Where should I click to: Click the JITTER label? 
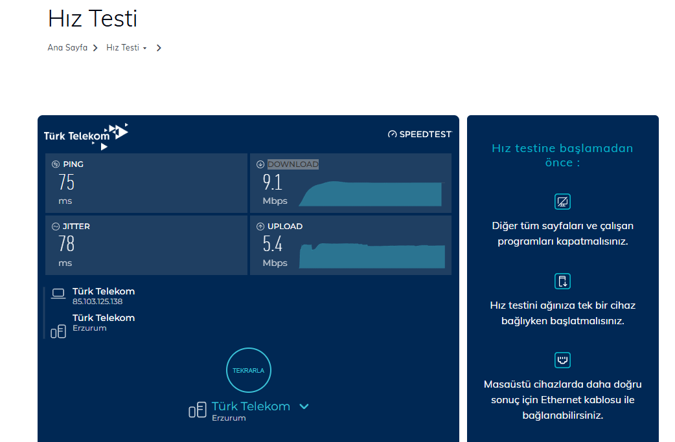[76, 226]
